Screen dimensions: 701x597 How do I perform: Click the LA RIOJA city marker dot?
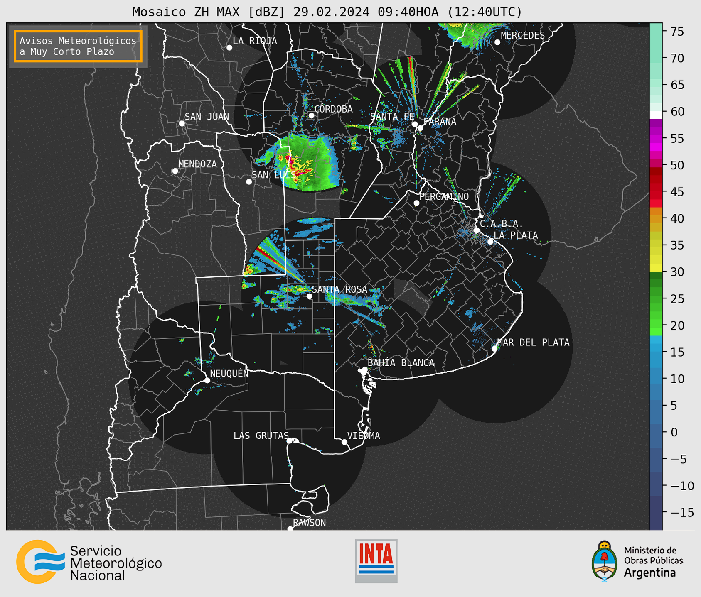click(x=229, y=48)
